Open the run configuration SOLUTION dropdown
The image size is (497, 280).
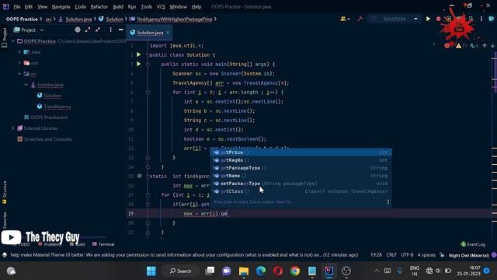pyautogui.click(x=415, y=19)
